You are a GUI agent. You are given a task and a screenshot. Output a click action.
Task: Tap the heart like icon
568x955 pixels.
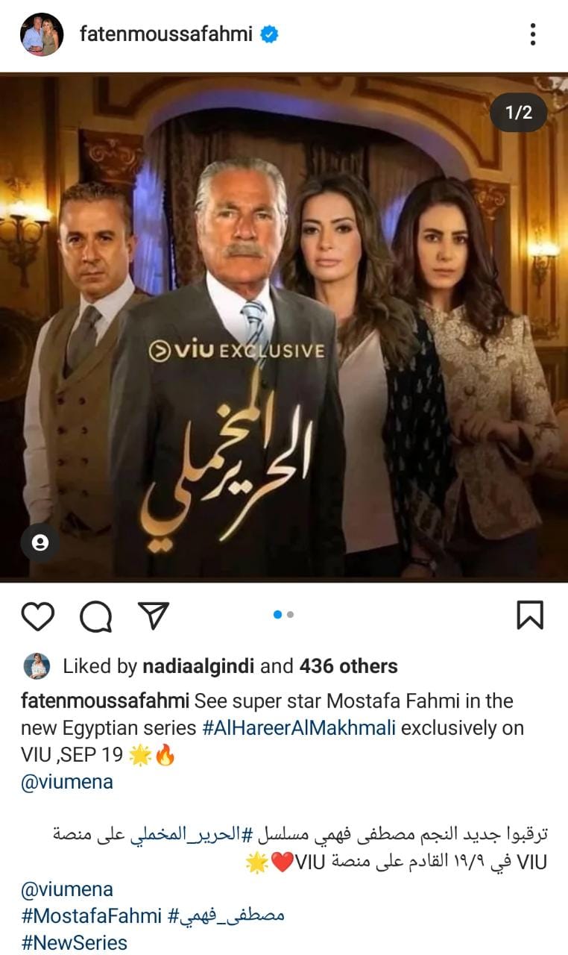[37, 616]
